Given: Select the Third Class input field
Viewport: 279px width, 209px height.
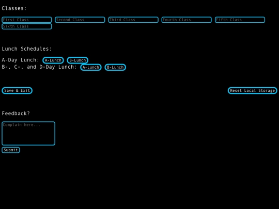Looking at the screenshot, I should click(x=133, y=20).
